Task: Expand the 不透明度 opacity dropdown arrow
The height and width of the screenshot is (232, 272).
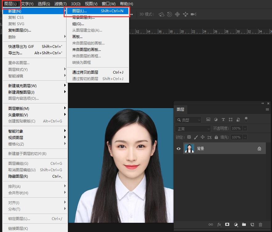Action: 245,129
